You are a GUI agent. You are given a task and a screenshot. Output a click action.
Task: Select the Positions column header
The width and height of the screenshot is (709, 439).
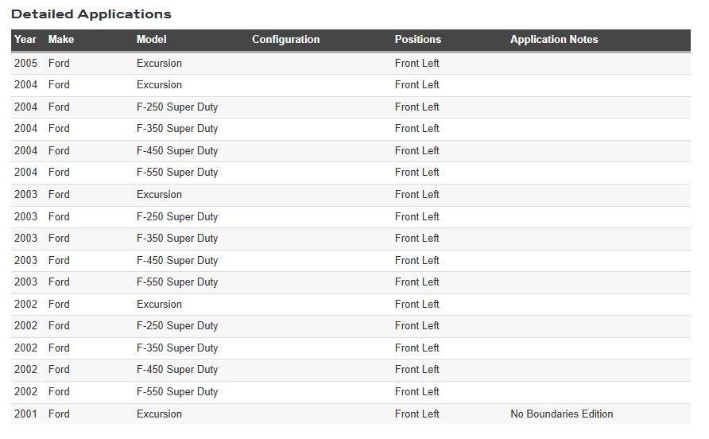point(417,40)
